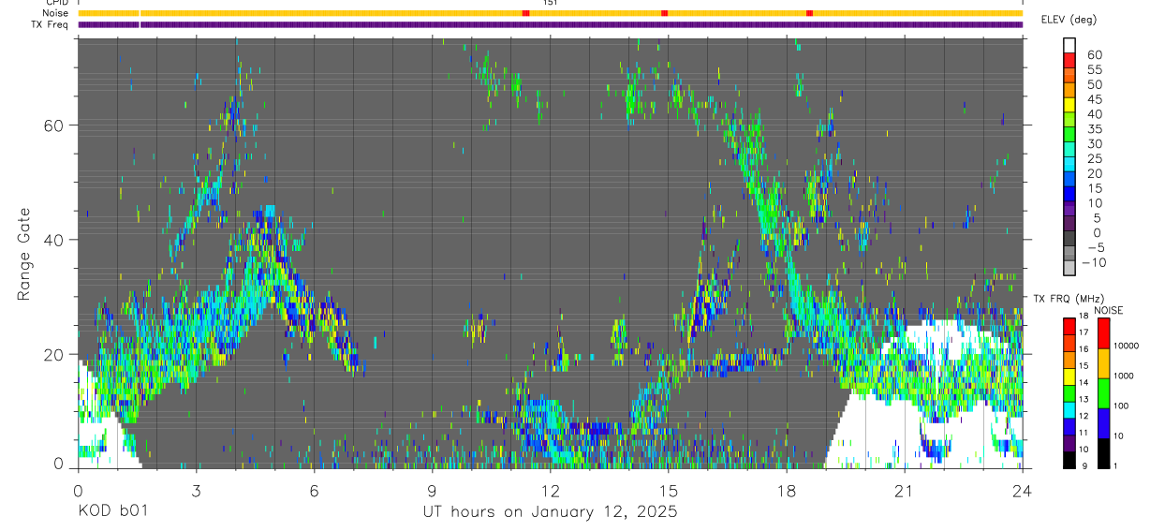Select cyan ELEV swatch between 25 and 30
1150x531 pixels.
(1069, 150)
